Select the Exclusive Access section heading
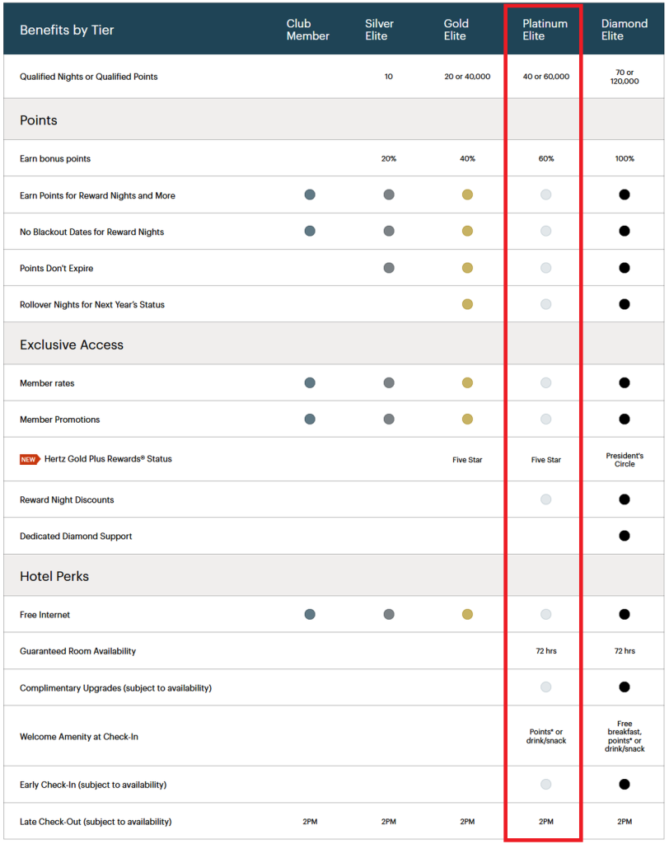Screen dimensions: 669x844 coord(72,345)
